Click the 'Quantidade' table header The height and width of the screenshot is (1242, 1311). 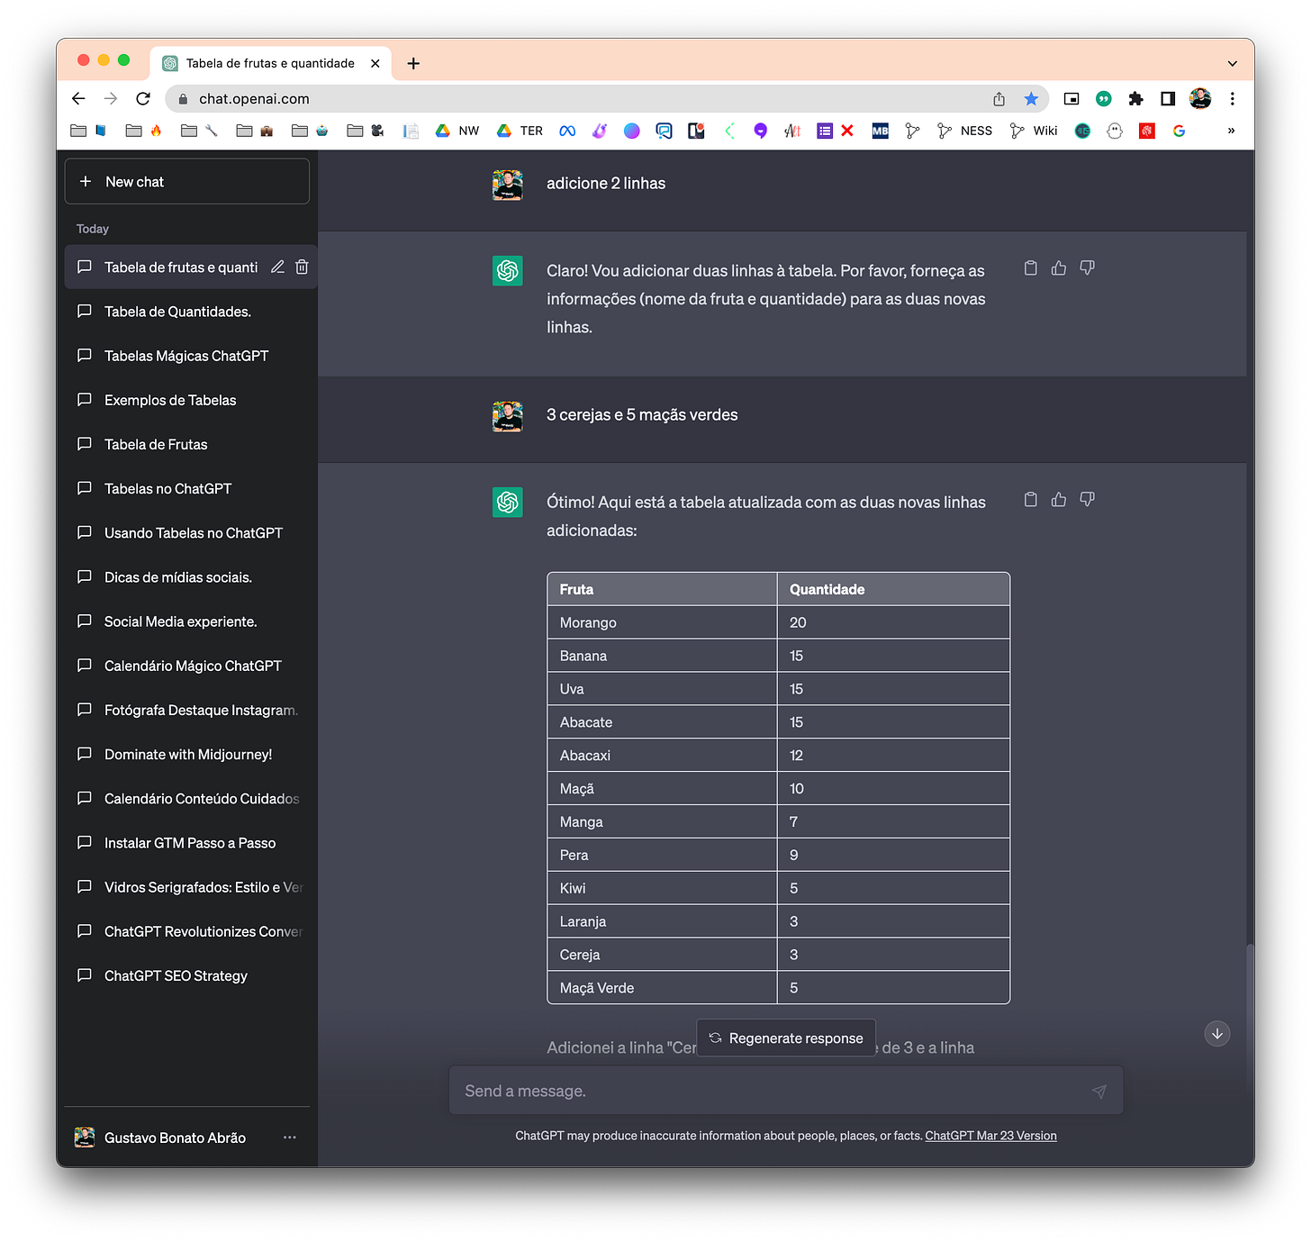click(x=893, y=589)
